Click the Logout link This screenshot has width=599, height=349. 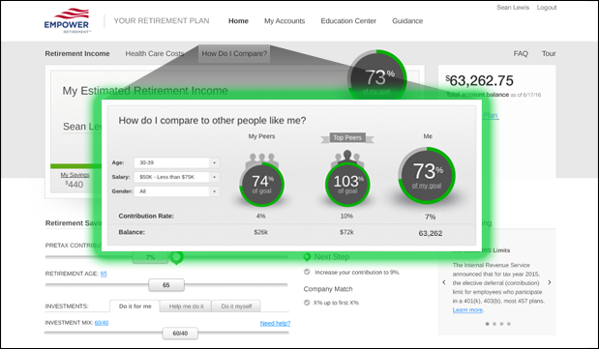(547, 8)
